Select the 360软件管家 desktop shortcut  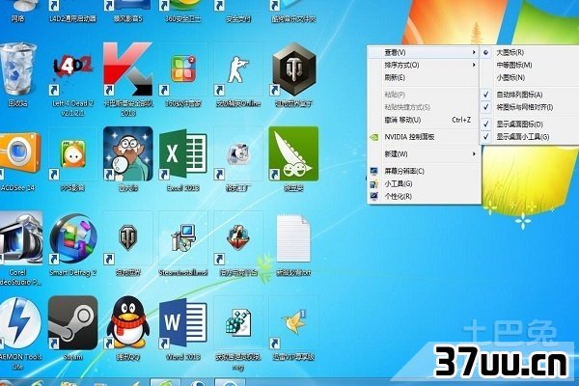tap(182, 69)
